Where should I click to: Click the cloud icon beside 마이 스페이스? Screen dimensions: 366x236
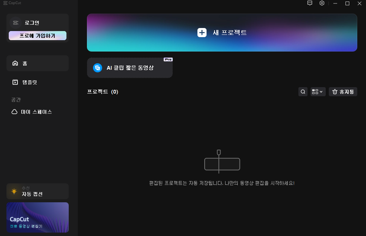[14, 112]
